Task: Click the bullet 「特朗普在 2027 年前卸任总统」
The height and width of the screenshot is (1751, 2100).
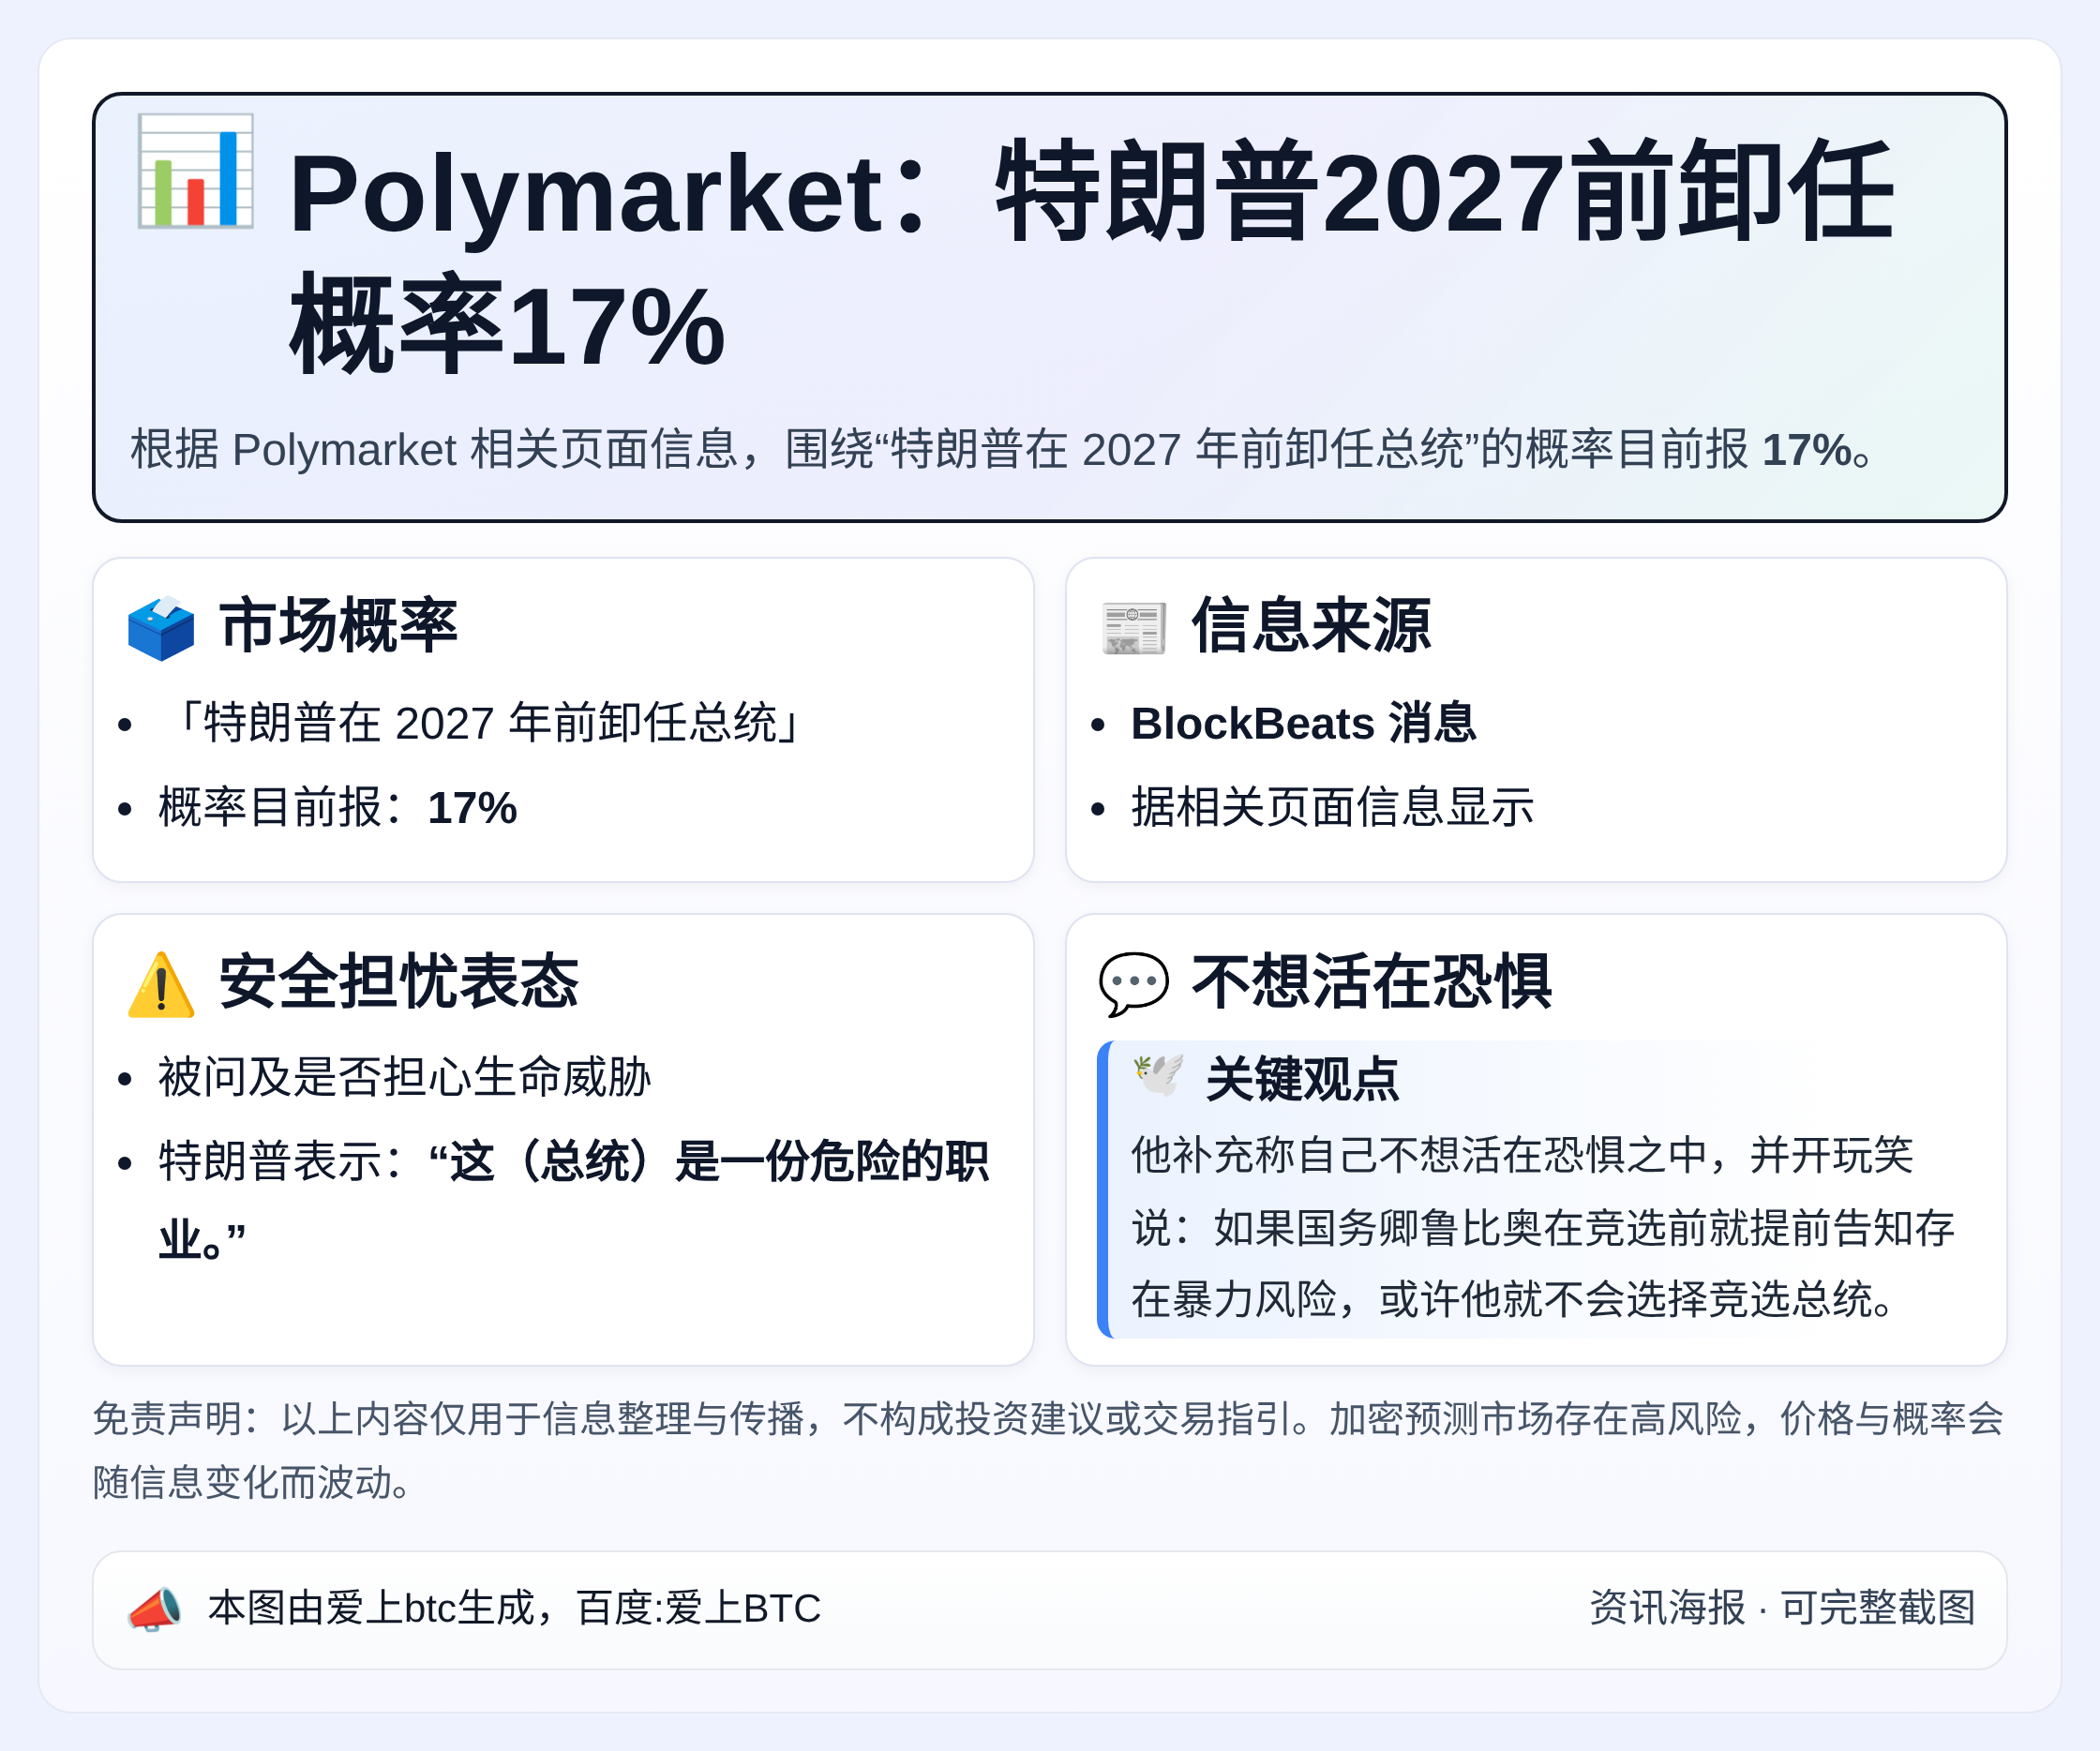Action: pos(481,723)
